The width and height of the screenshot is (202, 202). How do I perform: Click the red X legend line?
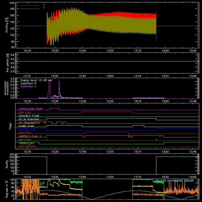[x=30, y=5]
